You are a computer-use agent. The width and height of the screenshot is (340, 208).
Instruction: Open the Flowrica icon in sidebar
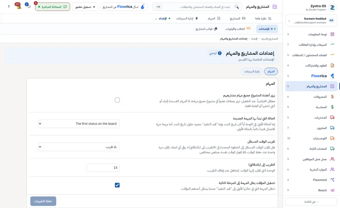coord(332,76)
